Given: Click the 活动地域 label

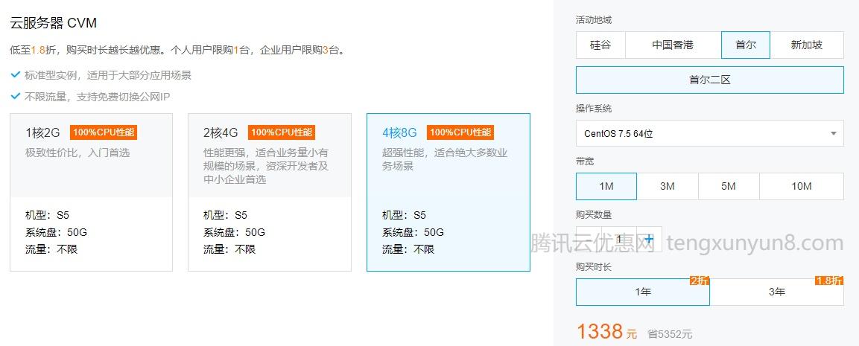Looking at the screenshot, I should [594, 20].
